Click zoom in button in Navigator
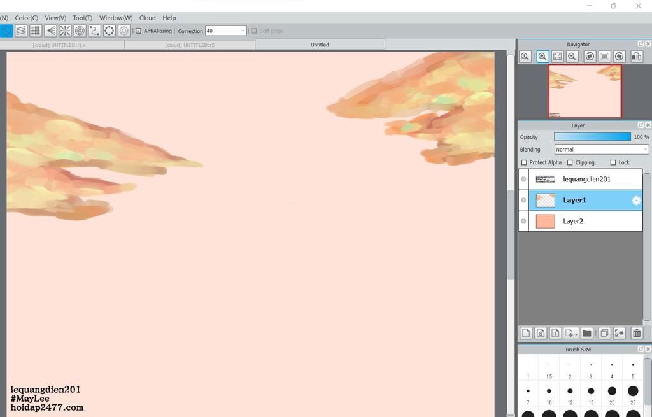 [542, 56]
